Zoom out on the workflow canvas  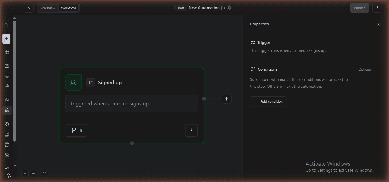(34, 174)
